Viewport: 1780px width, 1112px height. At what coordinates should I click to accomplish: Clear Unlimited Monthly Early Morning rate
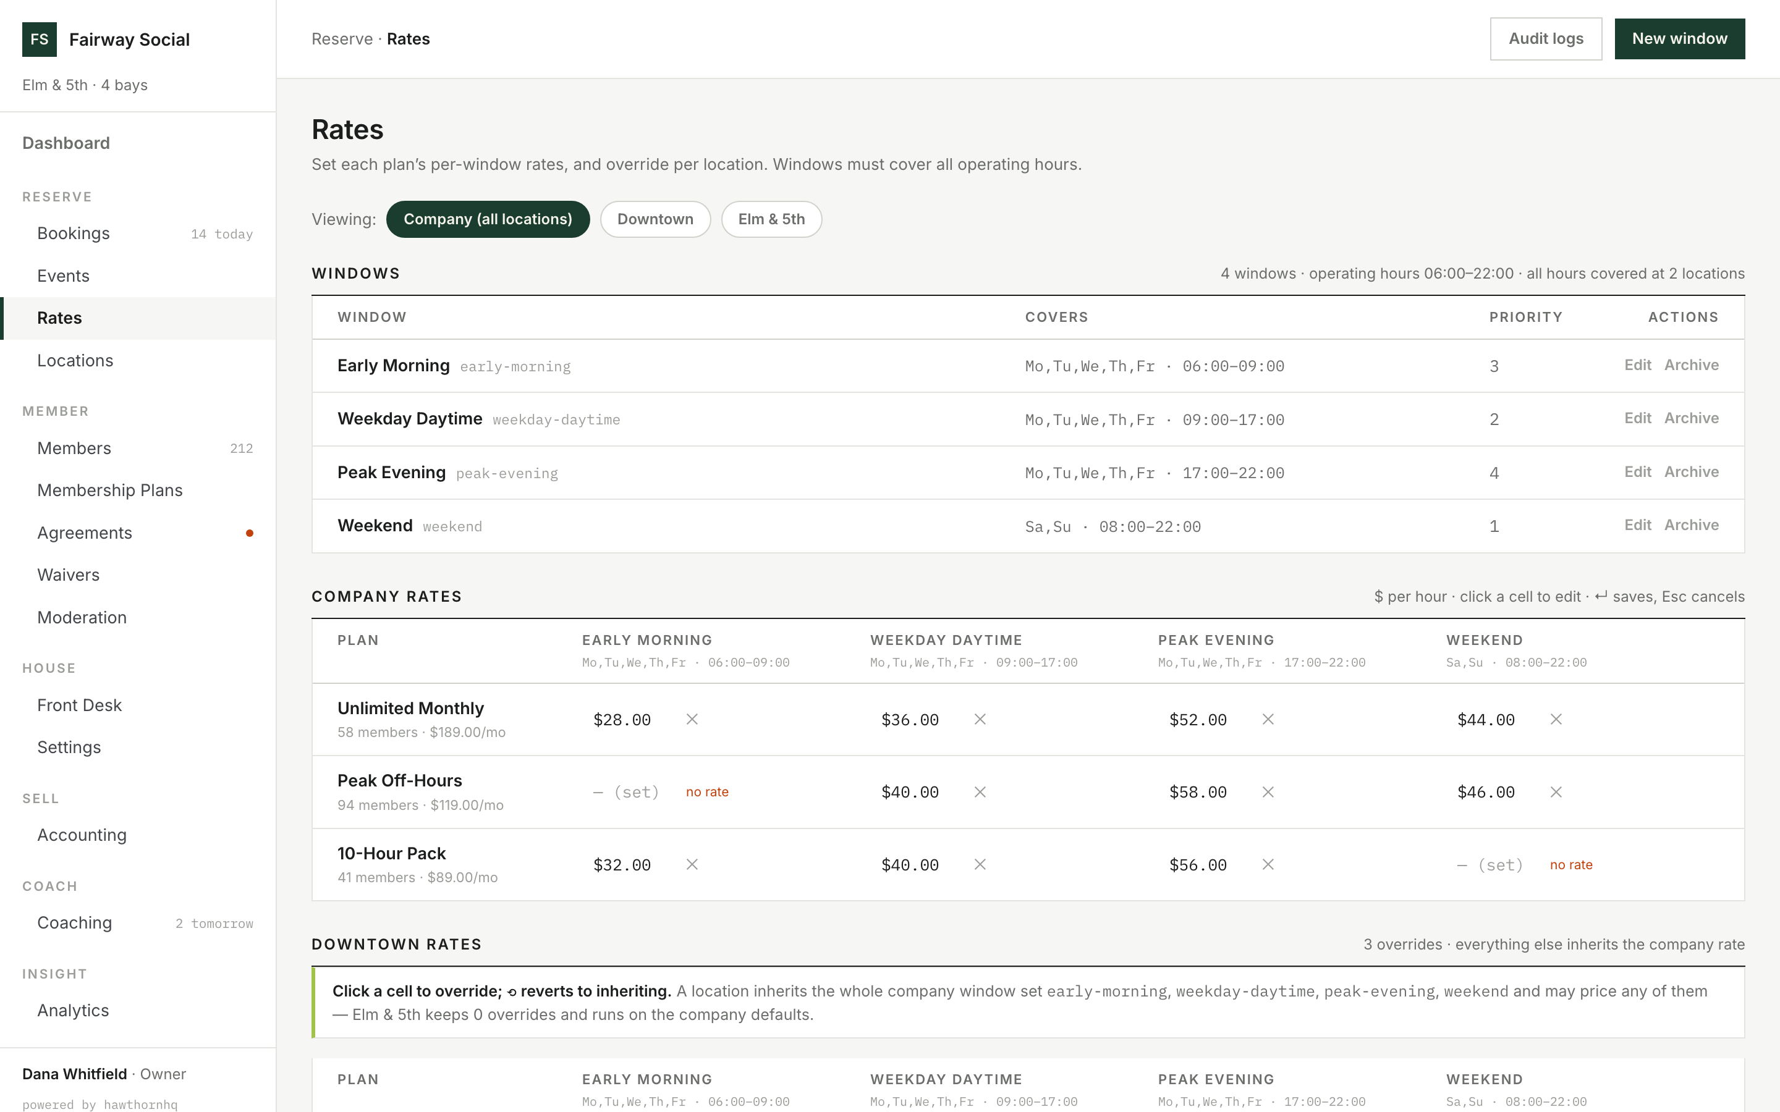pyautogui.click(x=692, y=719)
